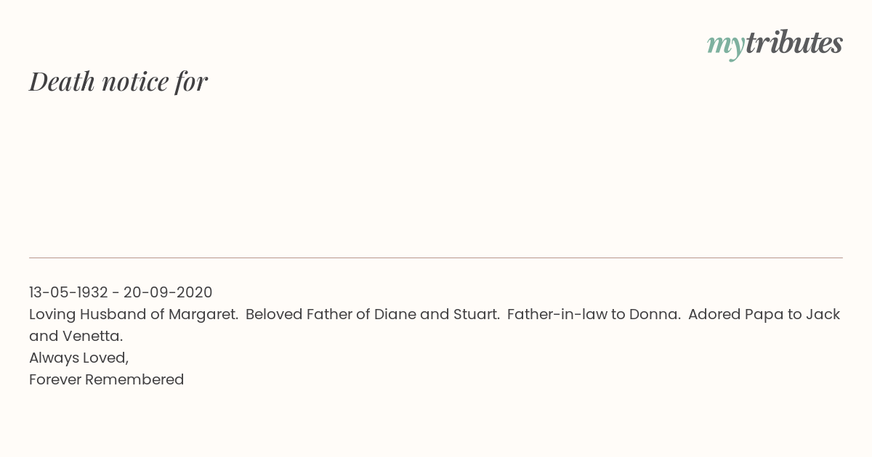Select the "Death notice for" heading
The image size is (872, 457).
(118, 81)
